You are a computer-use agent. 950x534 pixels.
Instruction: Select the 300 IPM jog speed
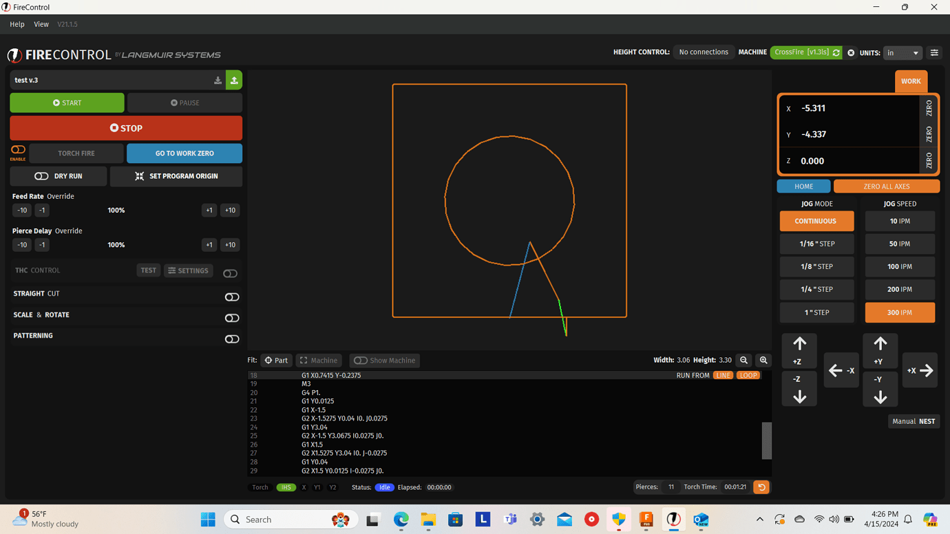(x=900, y=312)
